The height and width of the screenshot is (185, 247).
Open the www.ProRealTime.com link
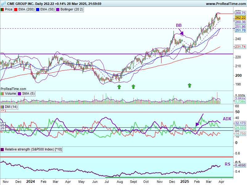225,4
